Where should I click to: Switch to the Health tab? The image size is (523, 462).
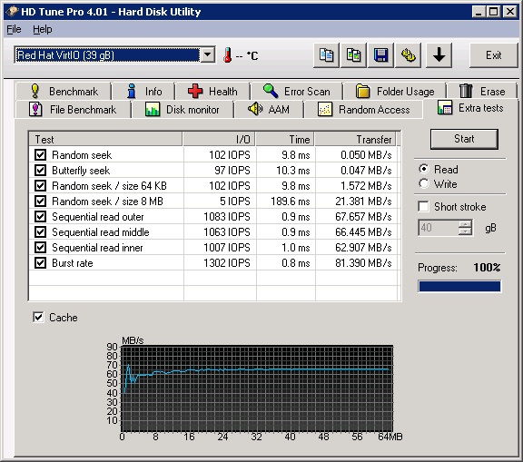point(212,91)
